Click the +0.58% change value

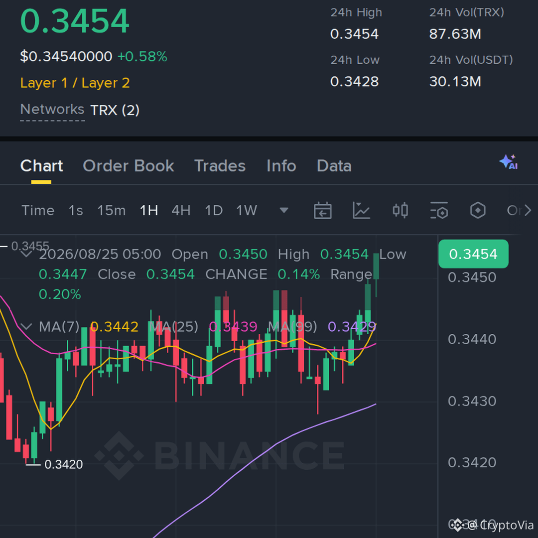pyautogui.click(x=142, y=56)
